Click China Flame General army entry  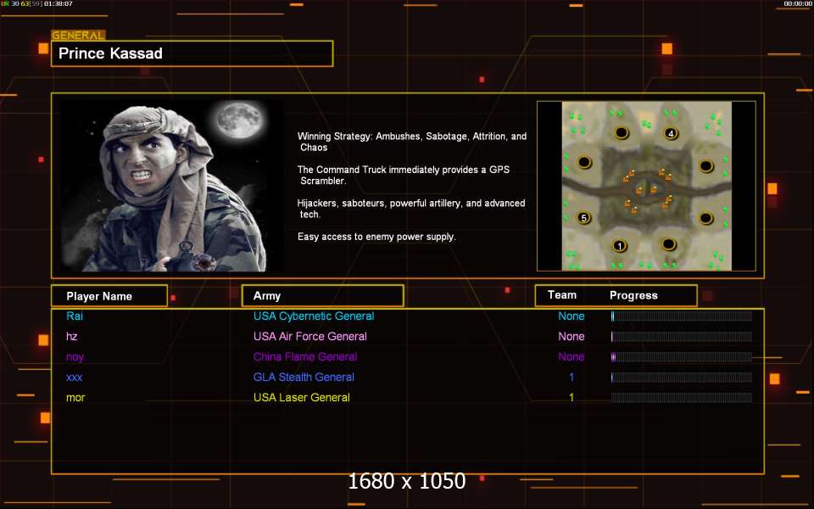(305, 357)
